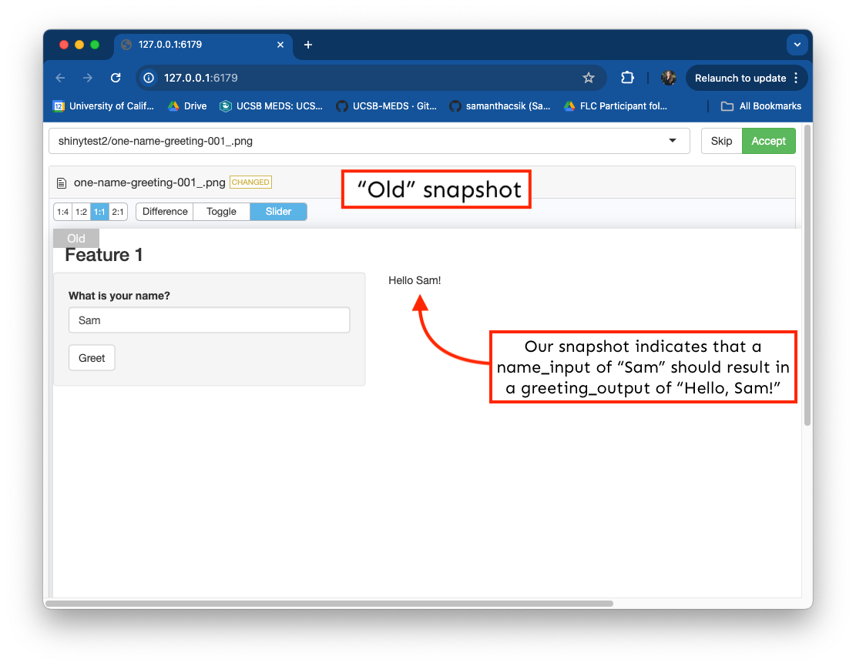The height and width of the screenshot is (666, 856).
Task: Accept the changed snapshot
Action: [x=768, y=141]
